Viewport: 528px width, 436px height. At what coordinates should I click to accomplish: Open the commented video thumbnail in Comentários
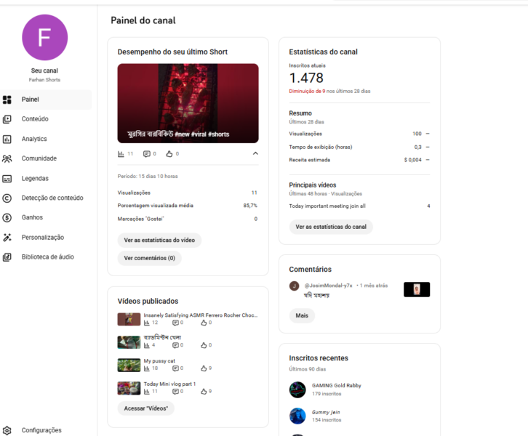[x=417, y=289]
